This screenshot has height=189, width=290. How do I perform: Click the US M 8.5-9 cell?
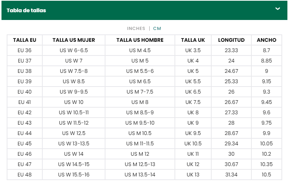(x=140, y=112)
